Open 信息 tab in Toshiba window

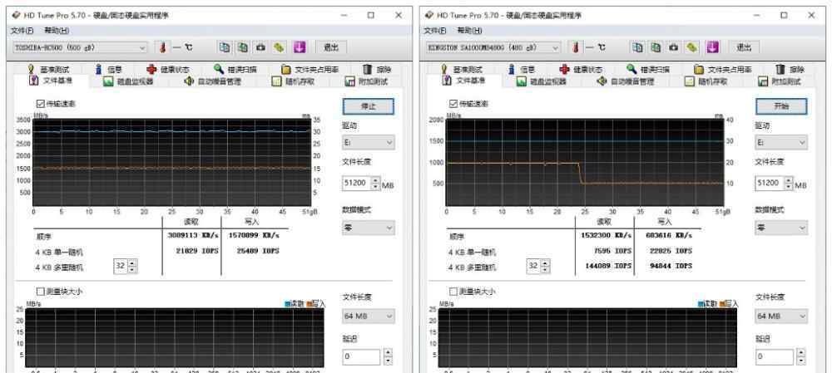[x=108, y=70]
